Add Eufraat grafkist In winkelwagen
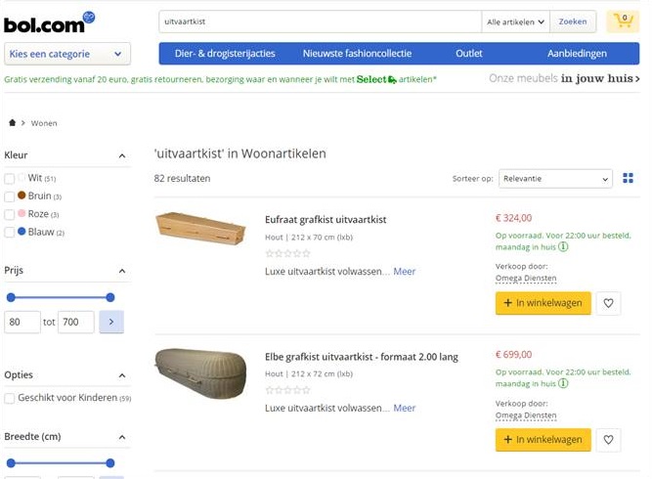The image size is (652, 479). tap(543, 303)
